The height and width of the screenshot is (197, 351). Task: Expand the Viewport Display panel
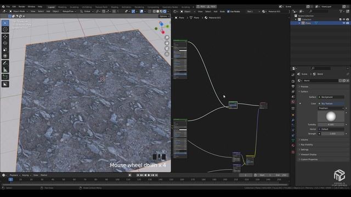[308, 154]
